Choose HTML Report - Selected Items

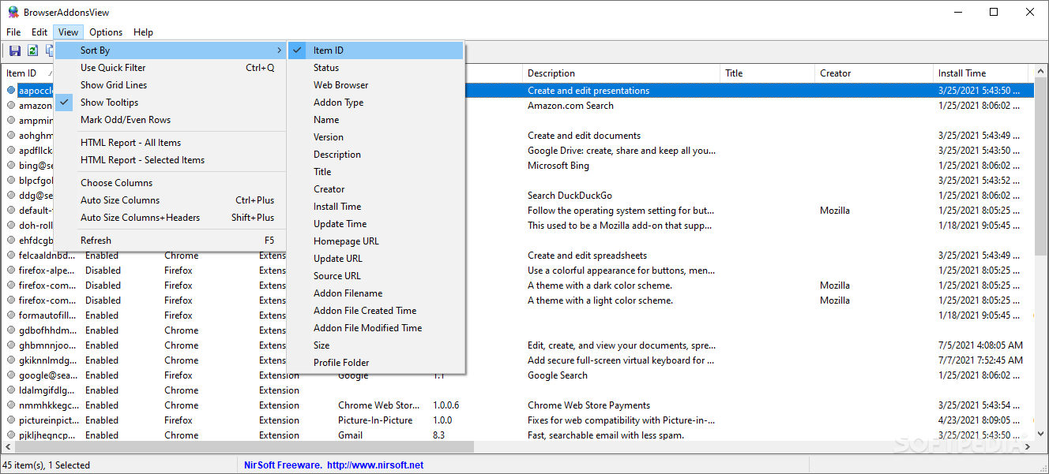(x=170, y=160)
